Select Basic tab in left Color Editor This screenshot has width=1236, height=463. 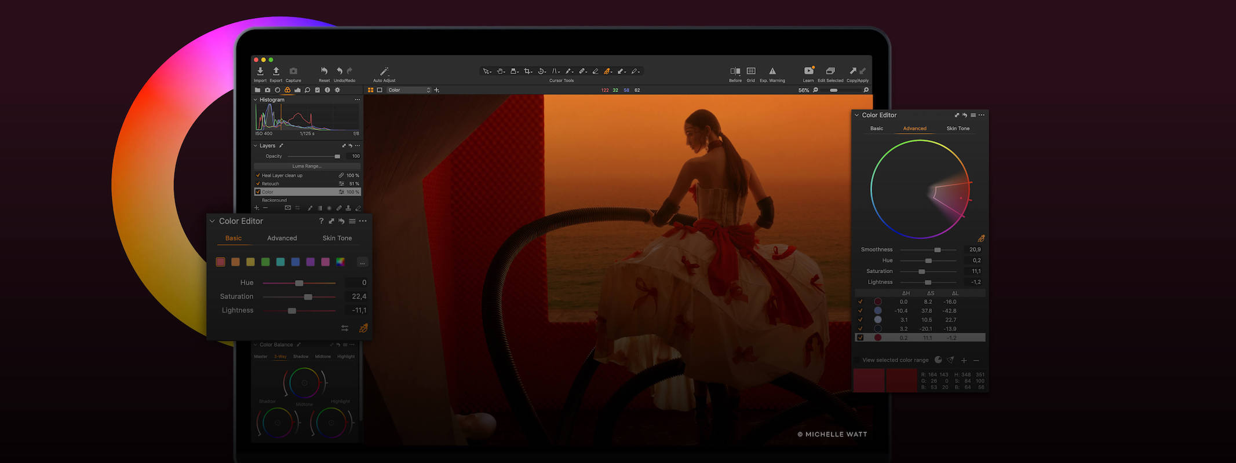[x=234, y=238]
